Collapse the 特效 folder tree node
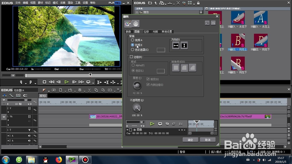Image resolution: width=292 pixels, height=164 pixels. [137, 12]
